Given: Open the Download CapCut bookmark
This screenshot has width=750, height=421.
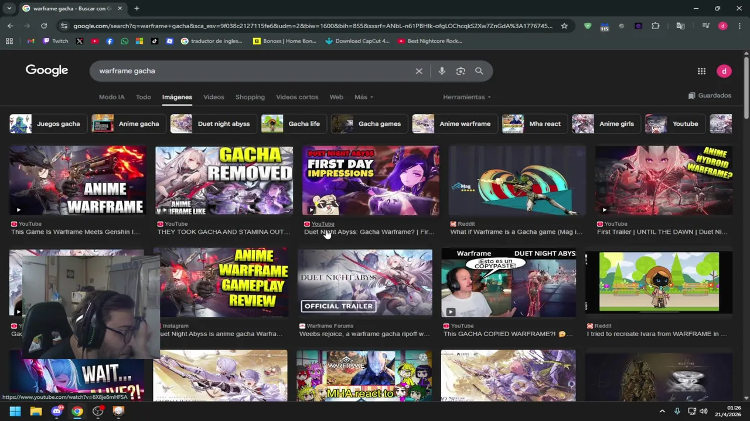Looking at the screenshot, I should (x=357, y=41).
